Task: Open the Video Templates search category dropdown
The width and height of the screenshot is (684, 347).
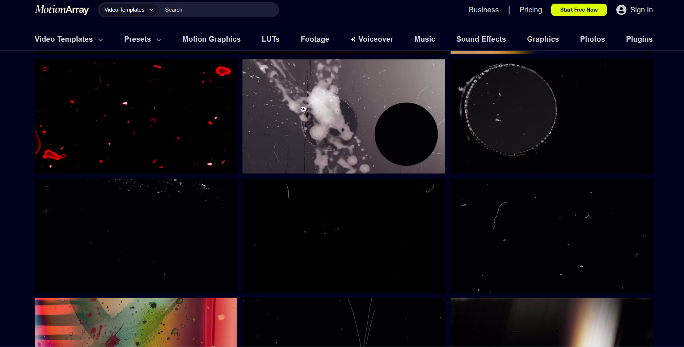Action: [128, 10]
